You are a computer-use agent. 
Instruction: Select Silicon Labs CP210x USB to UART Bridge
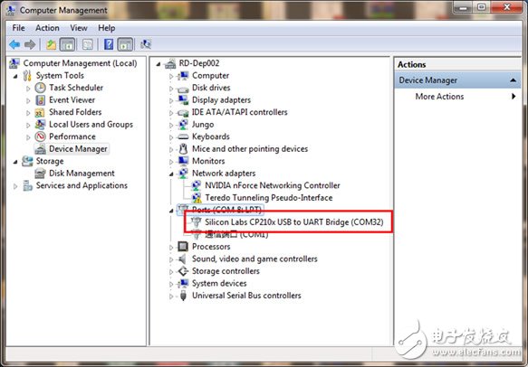294,221
